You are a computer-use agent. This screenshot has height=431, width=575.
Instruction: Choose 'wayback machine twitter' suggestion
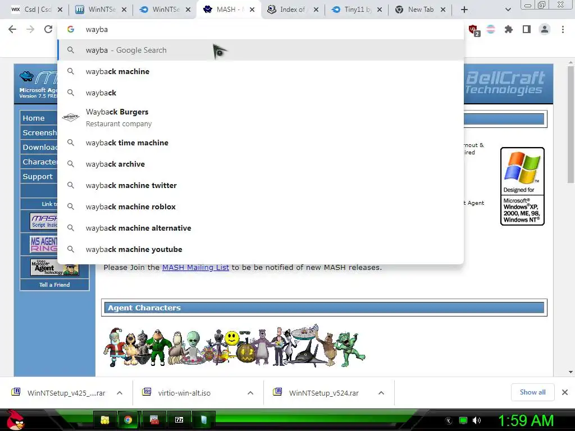(261, 185)
